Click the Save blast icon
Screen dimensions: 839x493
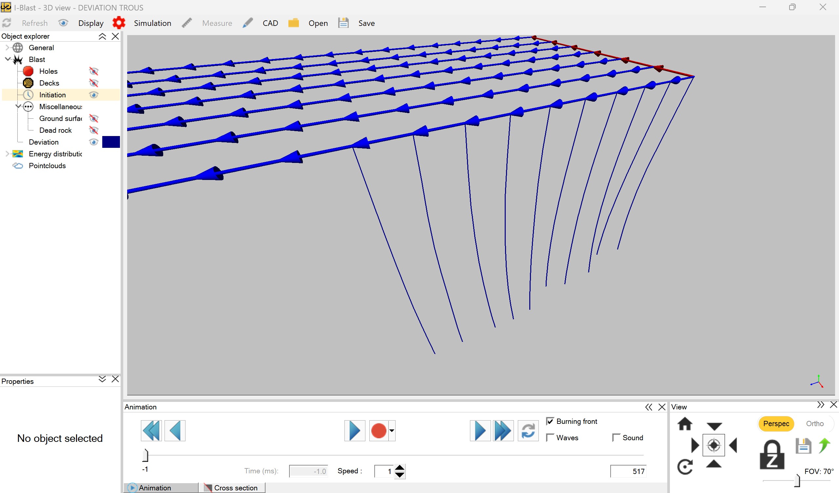click(x=343, y=23)
